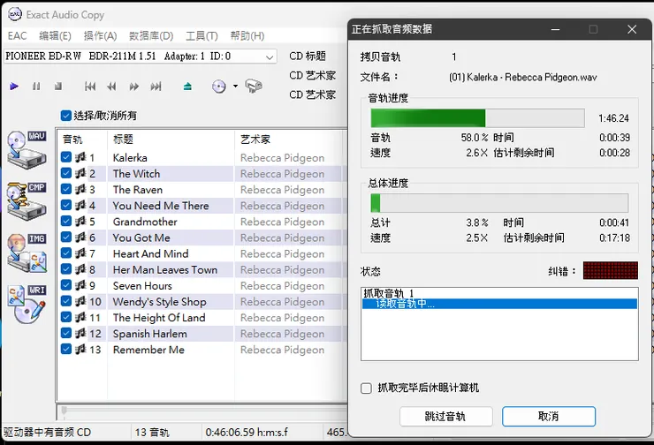This screenshot has height=445, width=654.
Task: Click the 艺术家 column header
Action: point(289,140)
